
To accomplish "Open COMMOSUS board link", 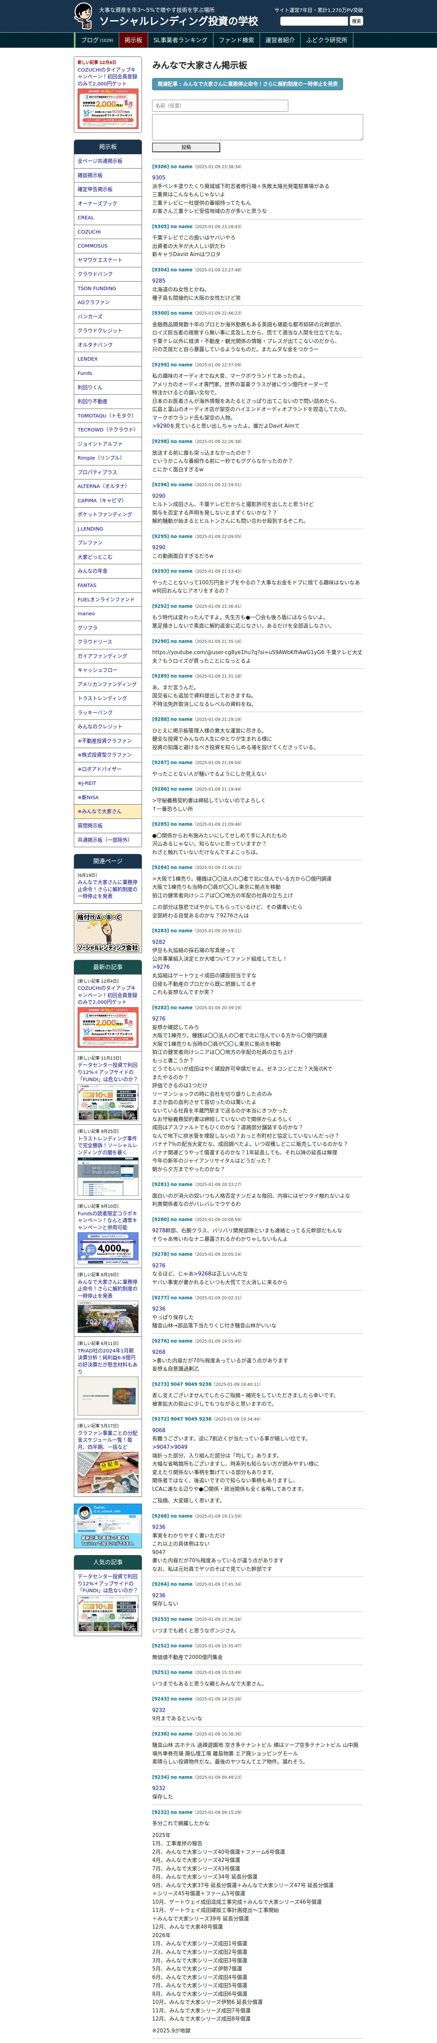I will [x=108, y=246].
